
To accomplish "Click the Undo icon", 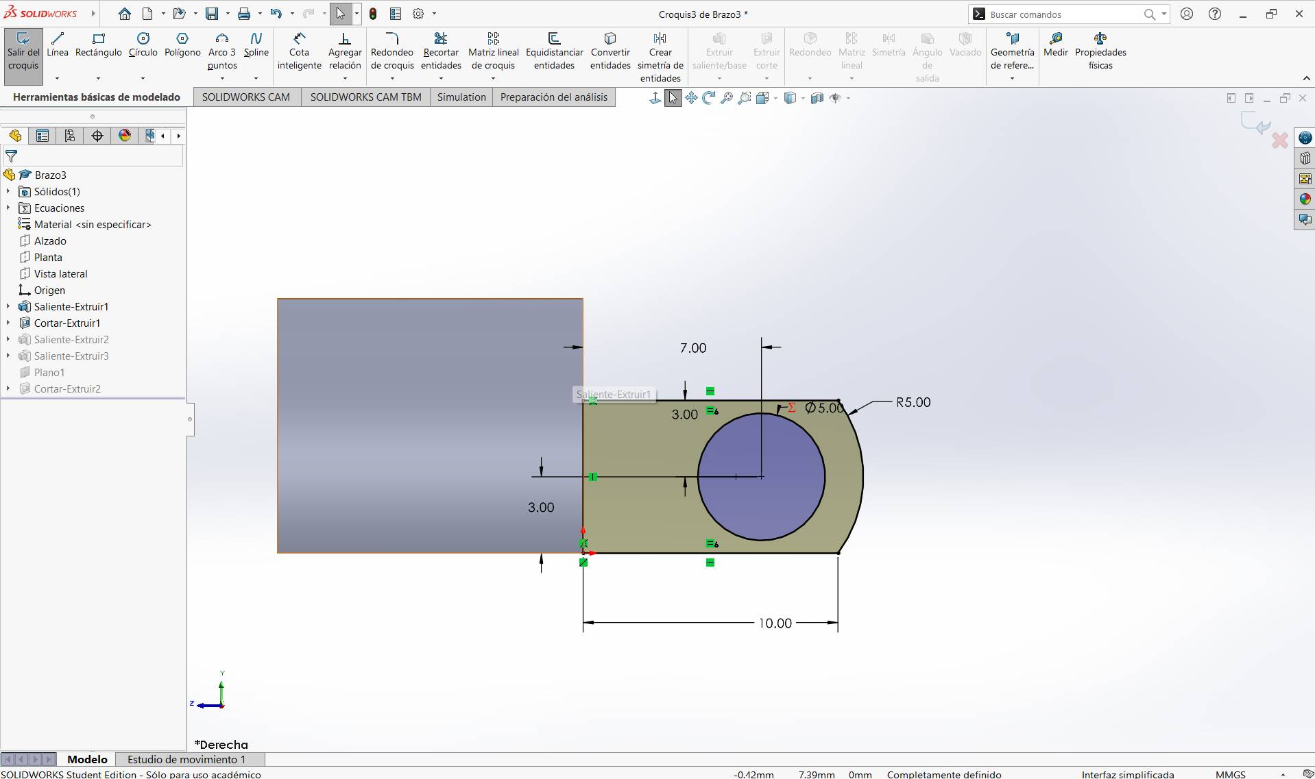I will (x=276, y=14).
